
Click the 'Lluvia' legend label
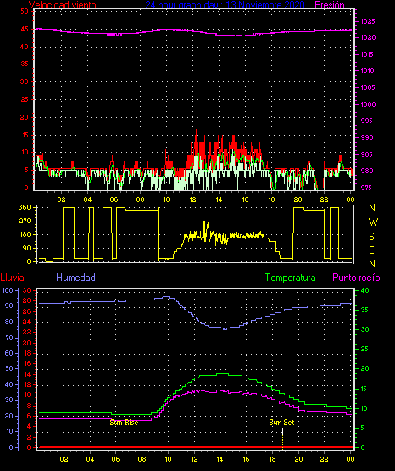point(13,278)
